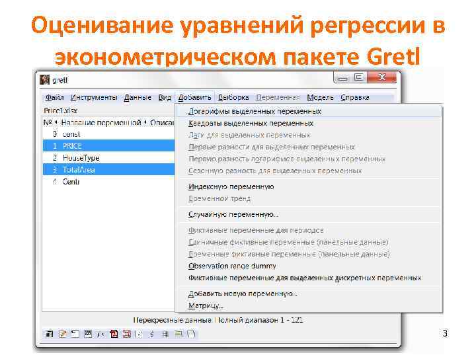The image size is (476, 357).
Task: Select the PRICE variable row
Action: 108,146
